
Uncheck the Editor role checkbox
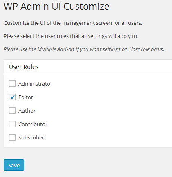click(x=12, y=97)
